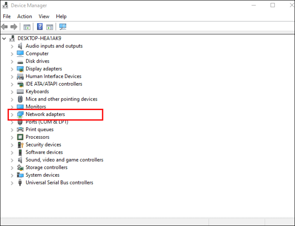Click the USB controllers plug icon
The height and width of the screenshot is (226, 295).
(x=20, y=182)
